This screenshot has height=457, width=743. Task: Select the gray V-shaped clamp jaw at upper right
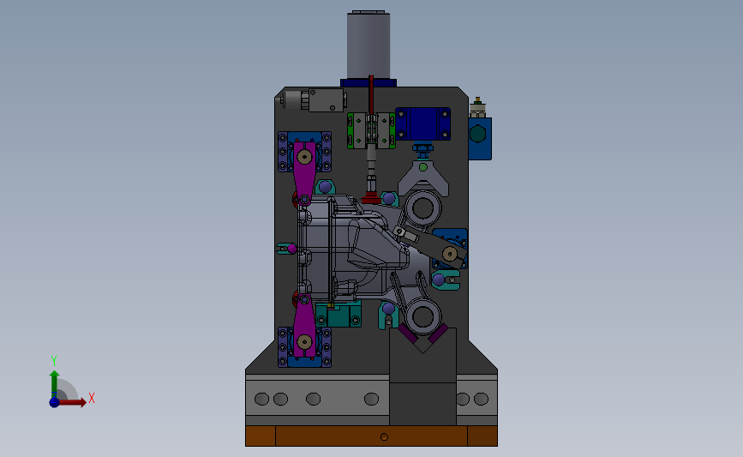click(x=423, y=177)
